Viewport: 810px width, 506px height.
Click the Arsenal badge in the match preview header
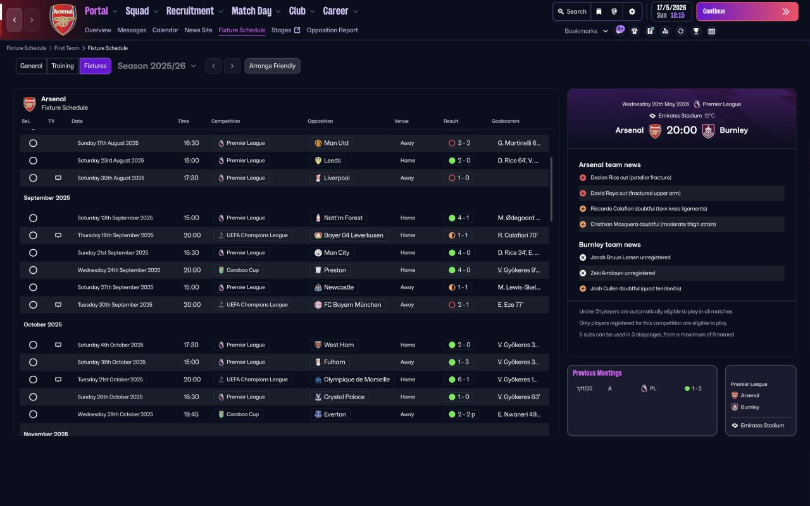tap(655, 130)
